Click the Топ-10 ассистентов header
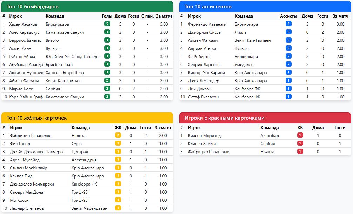The image size is (353, 214). pos(208,7)
